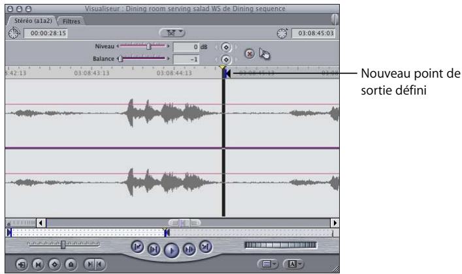The height and width of the screenshot is (274, 462).
Task: Click the Balance slider right arrow
Action: pyautogui.click(x=168, y=58)
